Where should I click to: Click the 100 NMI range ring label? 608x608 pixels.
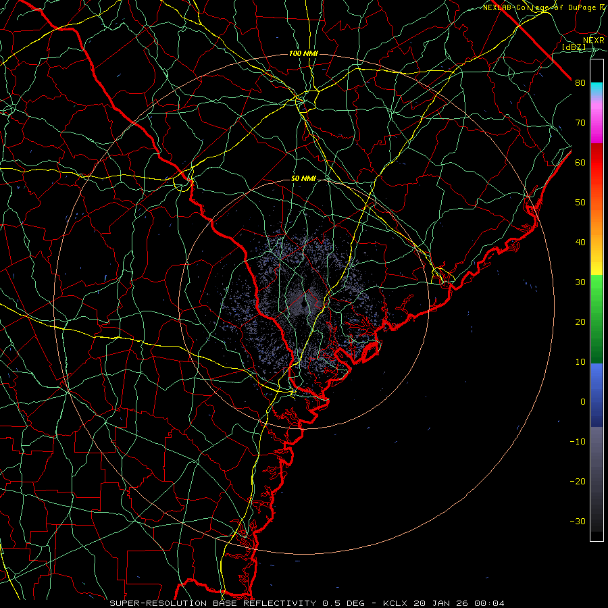(x=303, y=53)
